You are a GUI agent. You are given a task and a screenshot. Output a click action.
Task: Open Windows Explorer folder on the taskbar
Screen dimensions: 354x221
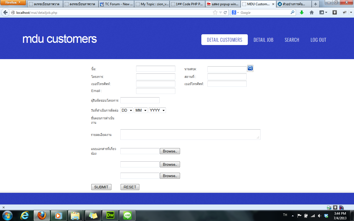[76, 215]
